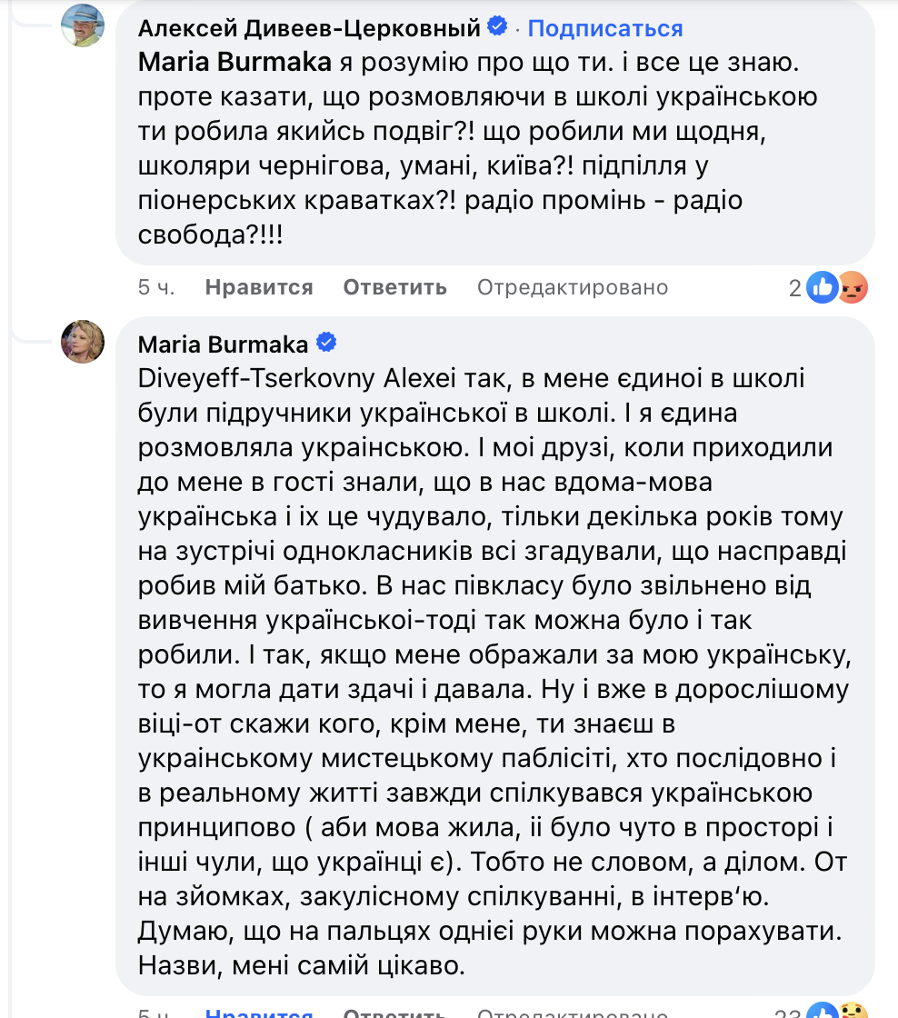
Task: Open Maria Burmaka's profile avatar
Action: click(83, 344)
